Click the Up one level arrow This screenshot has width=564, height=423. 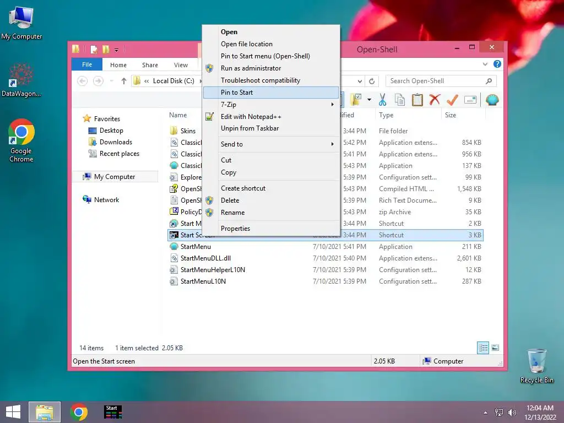[124, 81]
